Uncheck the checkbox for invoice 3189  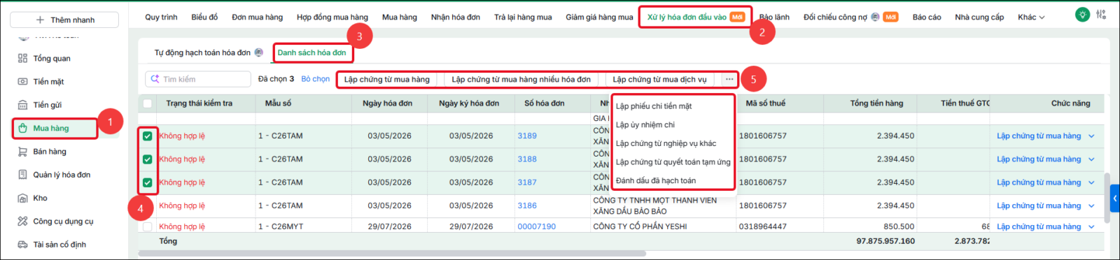click(x=147, y=136)
